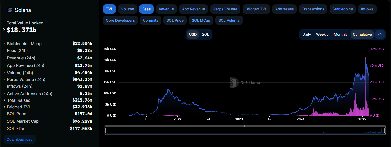The image size is (391, 147).
Task: Click the Revenue (24h) label
Action: (x=21, y=58)
